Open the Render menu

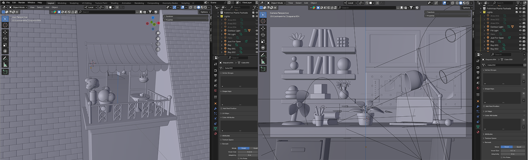(22, 2)
